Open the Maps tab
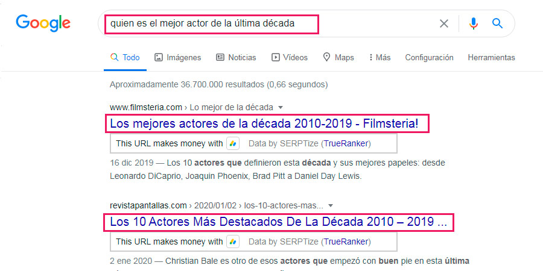This screenshot has width=543, height=271. coord(338,57)
